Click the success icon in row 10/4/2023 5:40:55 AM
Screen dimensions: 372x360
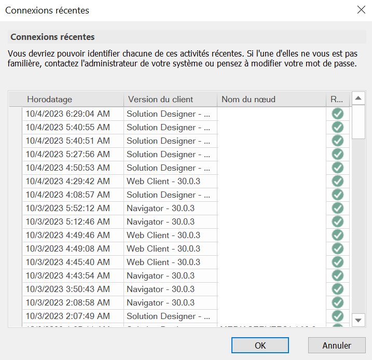[338, 128]
